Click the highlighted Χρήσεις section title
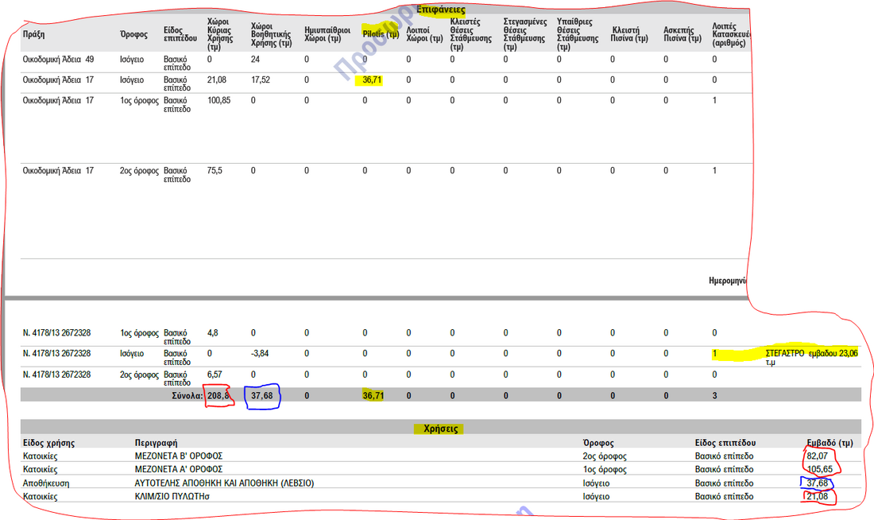This screenshot has width=874, height=520. (439, 429)
